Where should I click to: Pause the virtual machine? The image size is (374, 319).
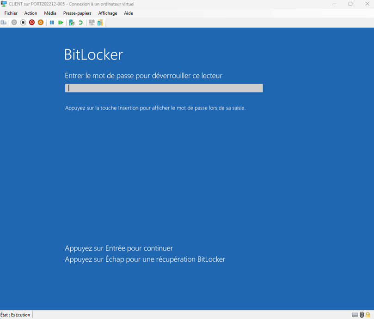[52, 23]
